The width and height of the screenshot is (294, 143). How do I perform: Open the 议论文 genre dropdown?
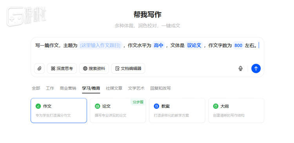[x=194, y=45]
